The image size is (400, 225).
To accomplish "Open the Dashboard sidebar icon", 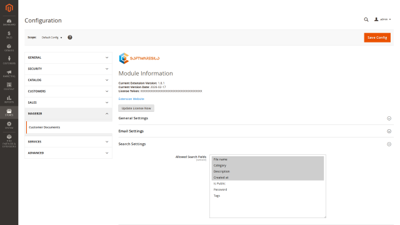I will click(9, 22).
